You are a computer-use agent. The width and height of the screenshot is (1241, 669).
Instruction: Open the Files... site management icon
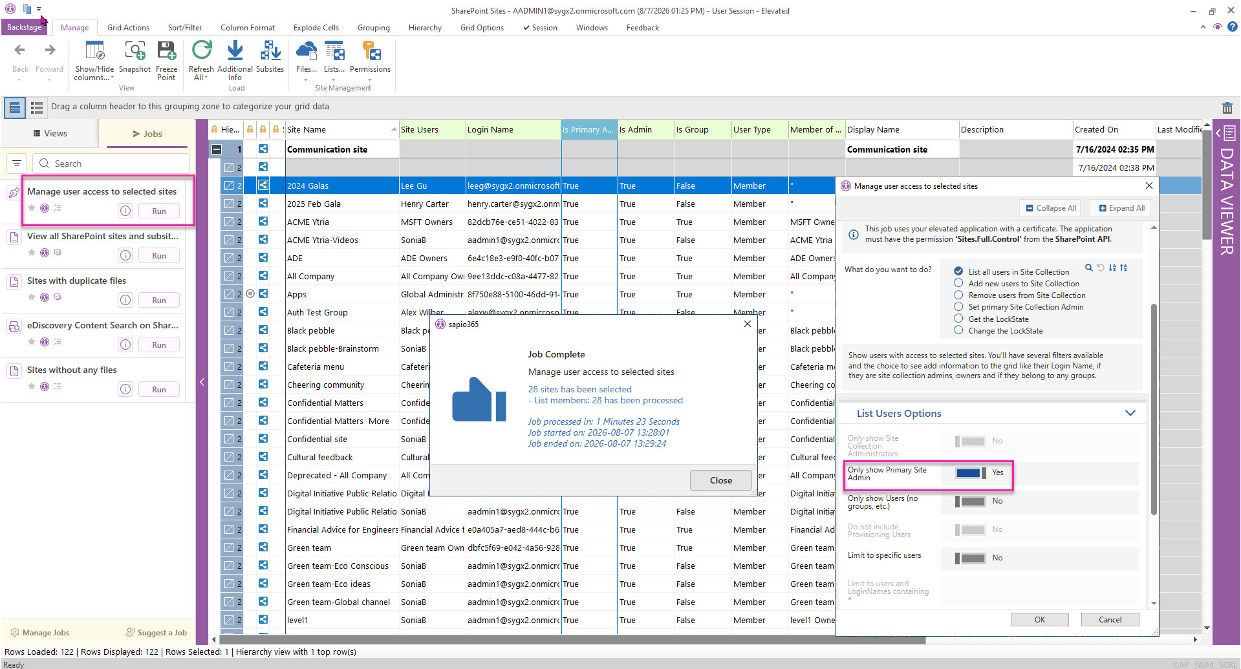point(306,50)
